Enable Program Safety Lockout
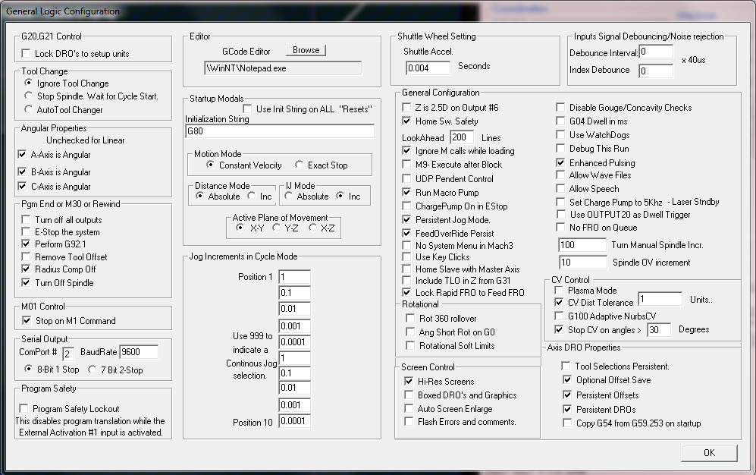Screen dimensions: 756x475 click(24, 408)
